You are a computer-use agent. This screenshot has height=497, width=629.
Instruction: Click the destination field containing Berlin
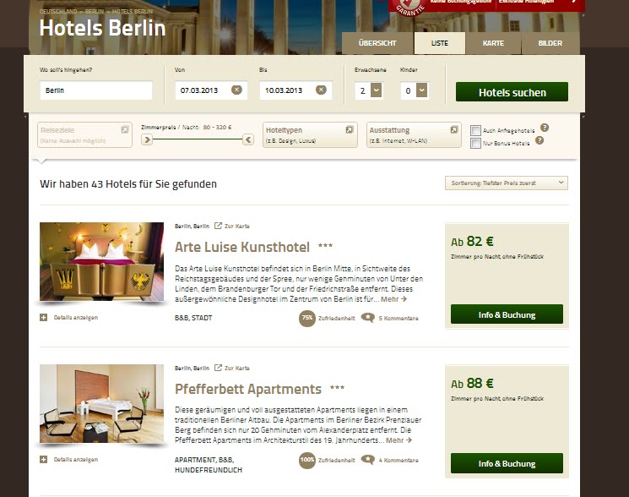[96, 90]
